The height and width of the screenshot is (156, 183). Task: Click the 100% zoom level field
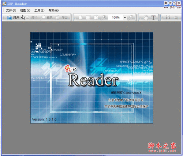(116, 18)
